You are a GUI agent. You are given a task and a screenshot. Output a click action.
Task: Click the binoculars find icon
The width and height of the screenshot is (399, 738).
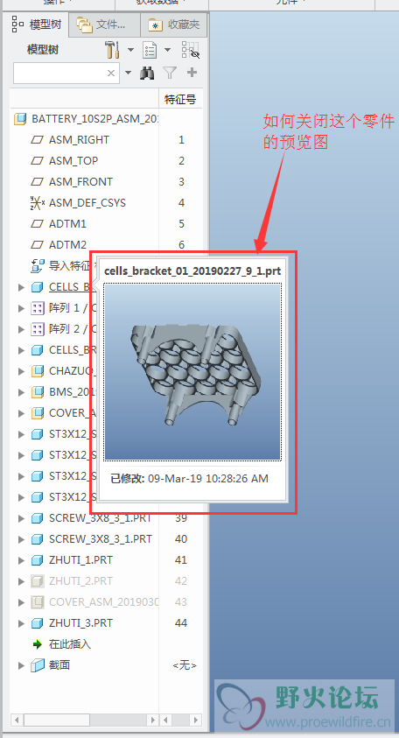tap(147, 73)
